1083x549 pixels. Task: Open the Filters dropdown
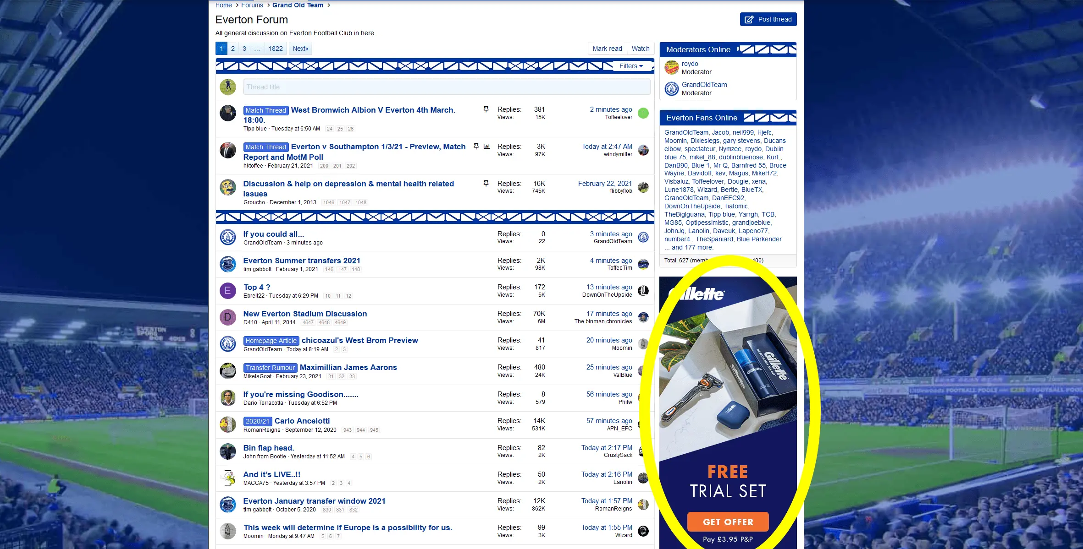(631, 66)
